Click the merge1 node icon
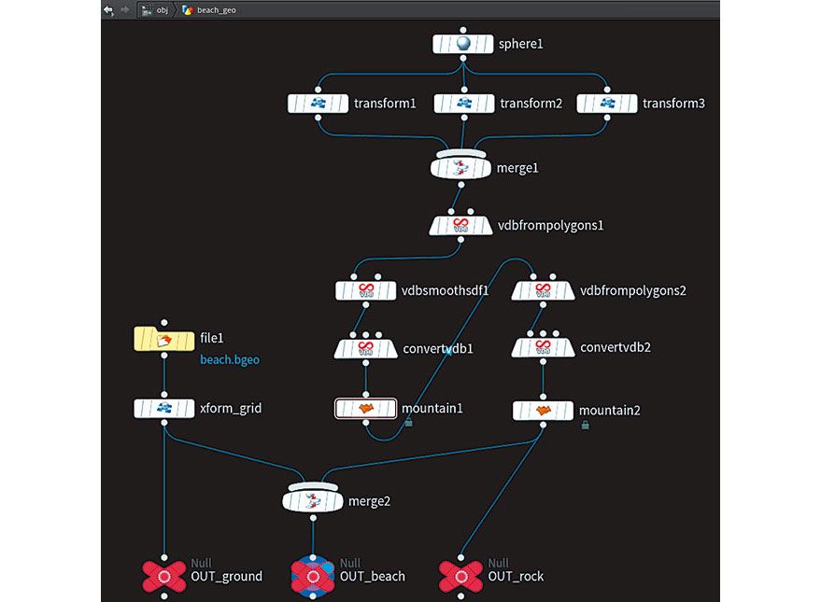This screenshot has height=602, width=821. (x=460, y=167)
